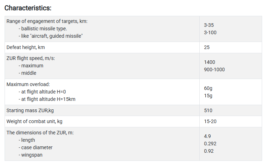The width and height of the screenshot is (266, 164).
Task: Click the 'Starting mass ZUR,kg' label
Action: click(30, 110)
